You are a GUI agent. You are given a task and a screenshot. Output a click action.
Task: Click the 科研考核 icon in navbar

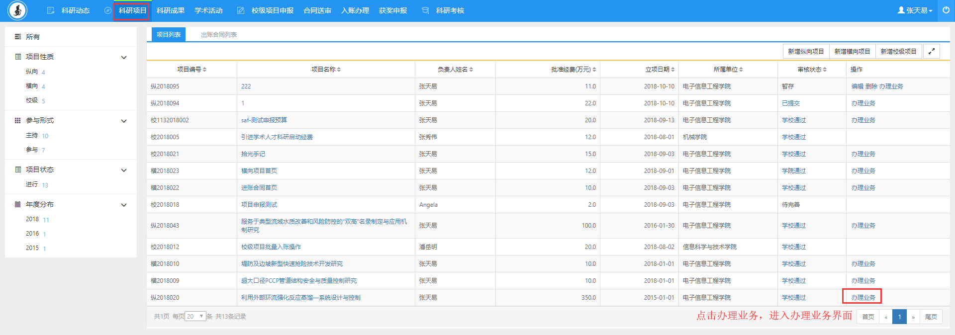pos(425,10)
